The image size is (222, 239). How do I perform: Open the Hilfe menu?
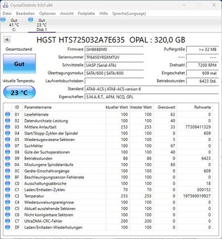pos(103,14)
